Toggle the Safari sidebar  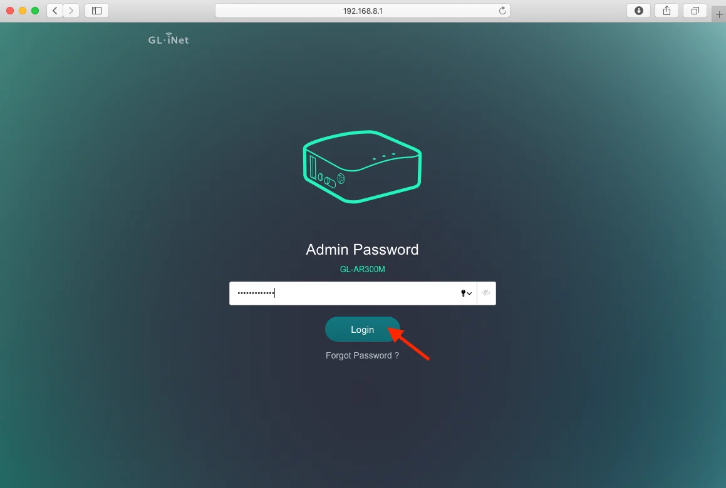pos(96,11)
